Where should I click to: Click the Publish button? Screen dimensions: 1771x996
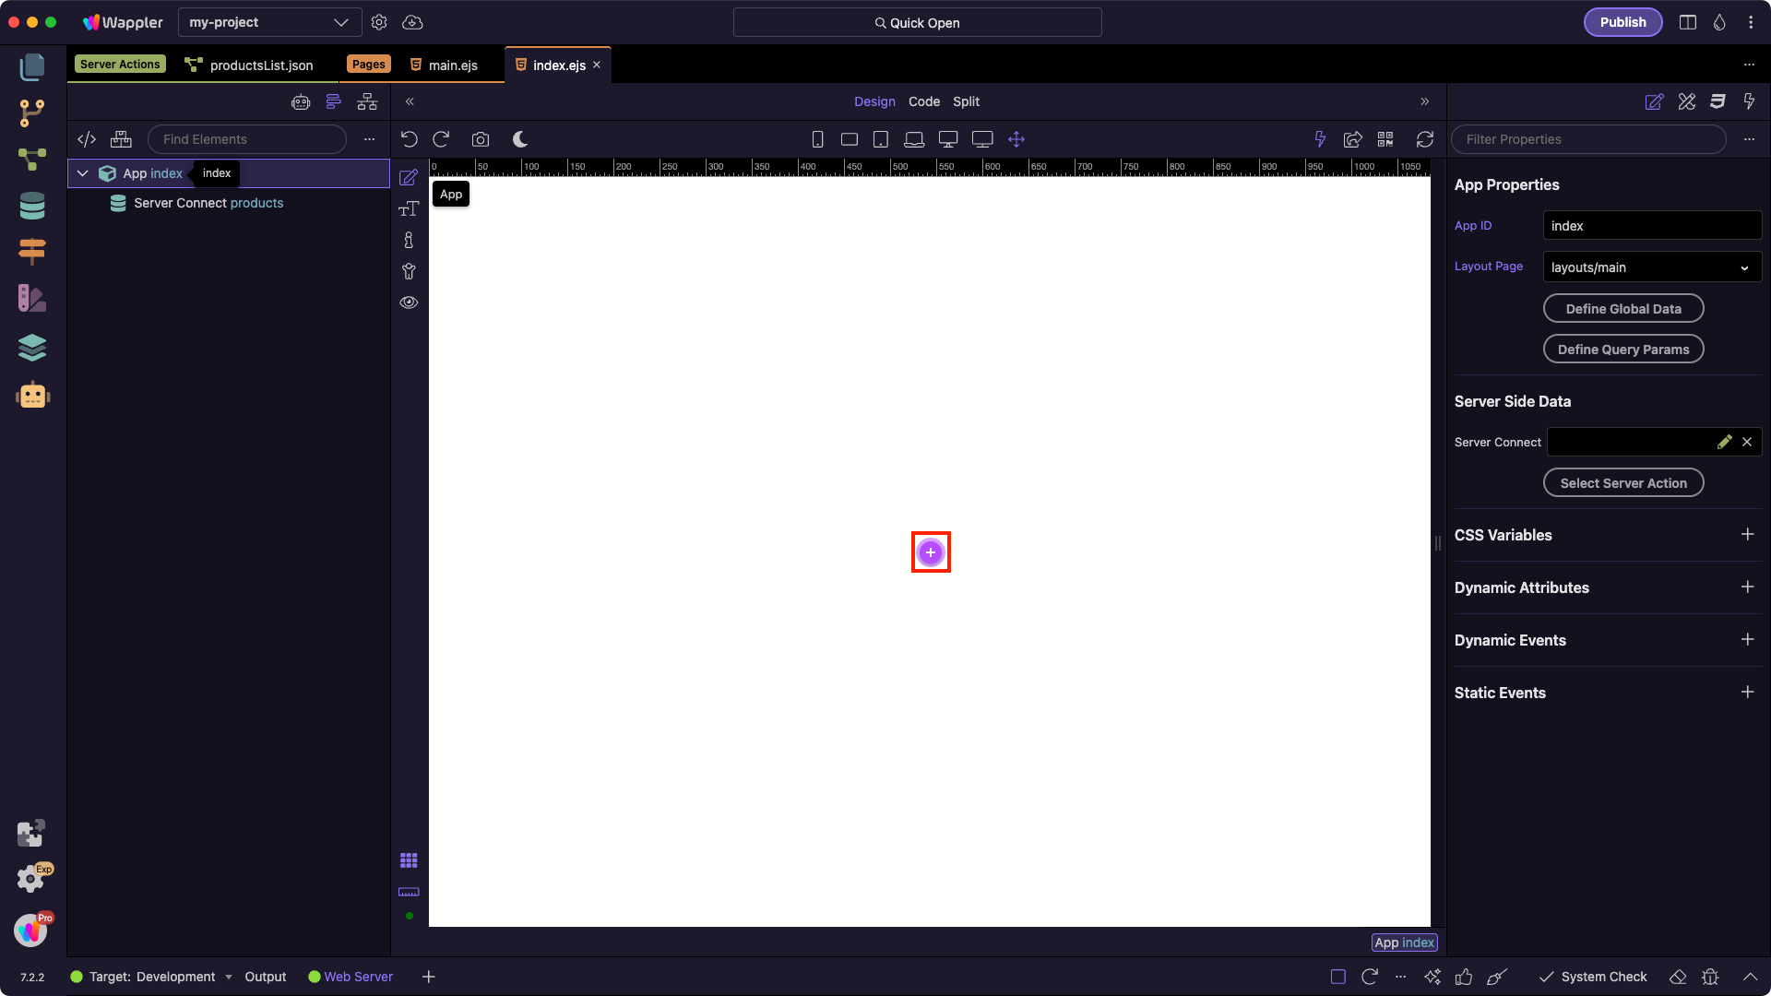click(x=1622, y=22)
